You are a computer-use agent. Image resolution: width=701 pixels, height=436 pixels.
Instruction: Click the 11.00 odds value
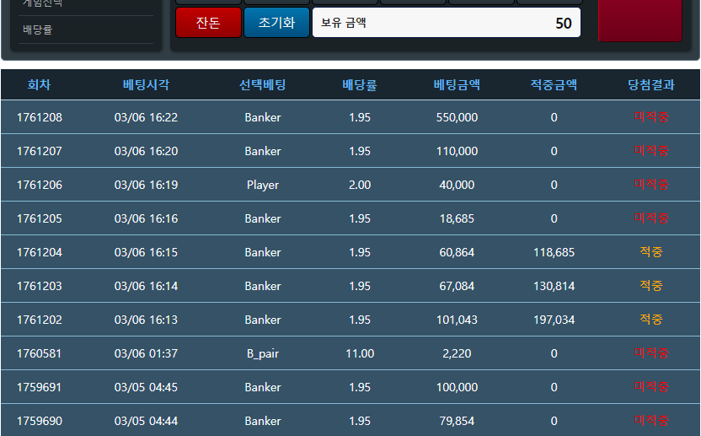[360, 353]
